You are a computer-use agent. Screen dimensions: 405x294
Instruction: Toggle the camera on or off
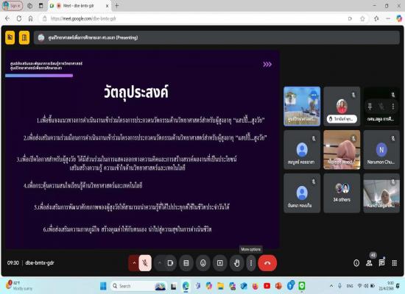click(170, 263)
